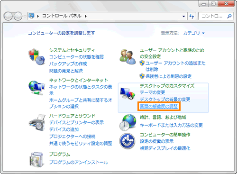237x174 pixels.
Task: Minimize the Control Panel window
Action: (203, 4)
